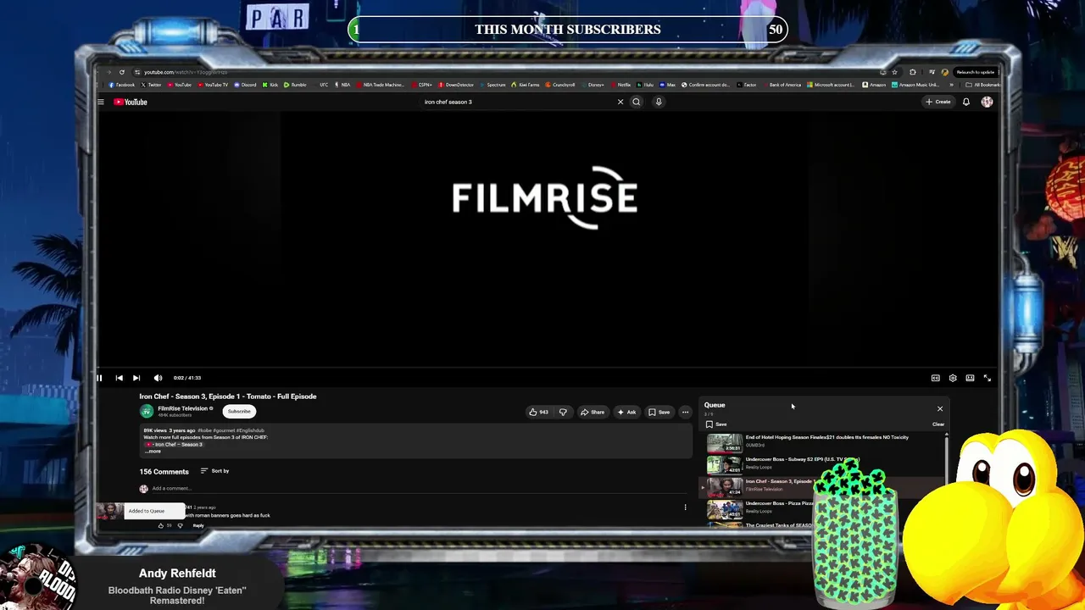Visit the FilmRise Television channel name

pyautogui.click(x=182, y=408)
